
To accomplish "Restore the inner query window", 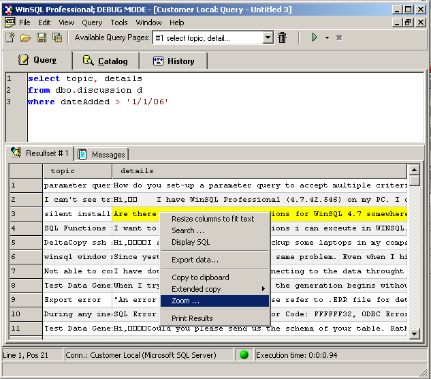I will 408,22.
